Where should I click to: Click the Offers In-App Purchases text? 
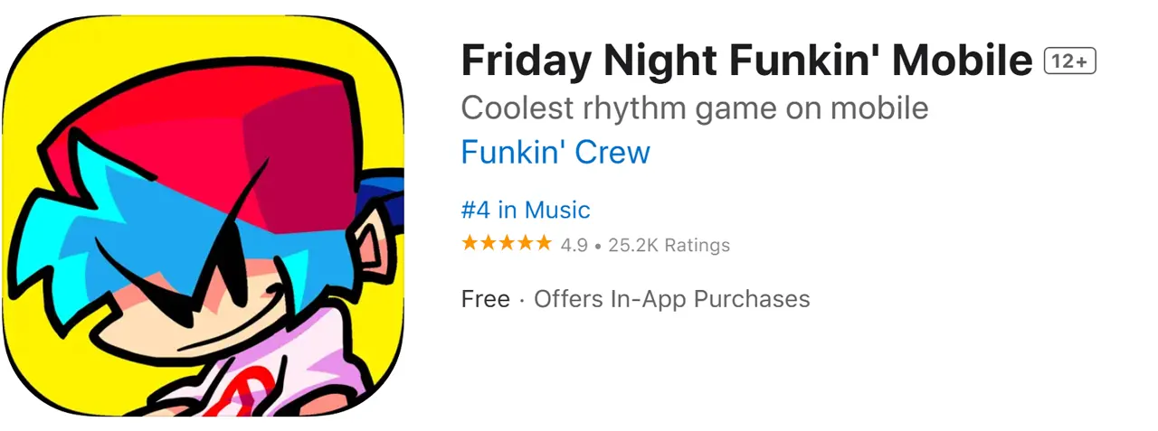point(671,299)
